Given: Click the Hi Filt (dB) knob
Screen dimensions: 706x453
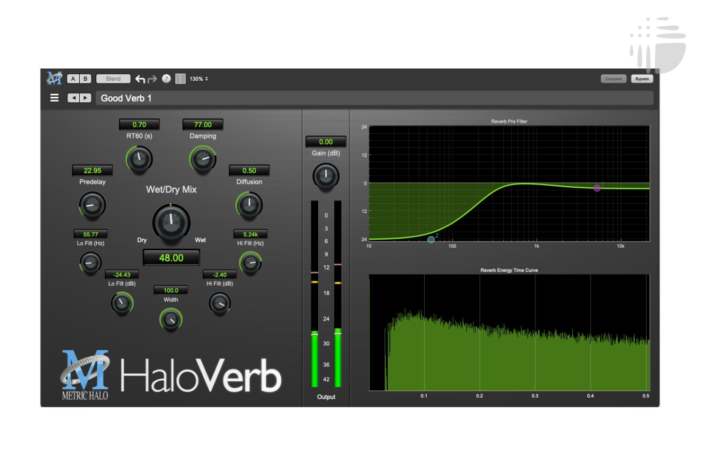Looking at the screenshot, I should click(220, 303).
